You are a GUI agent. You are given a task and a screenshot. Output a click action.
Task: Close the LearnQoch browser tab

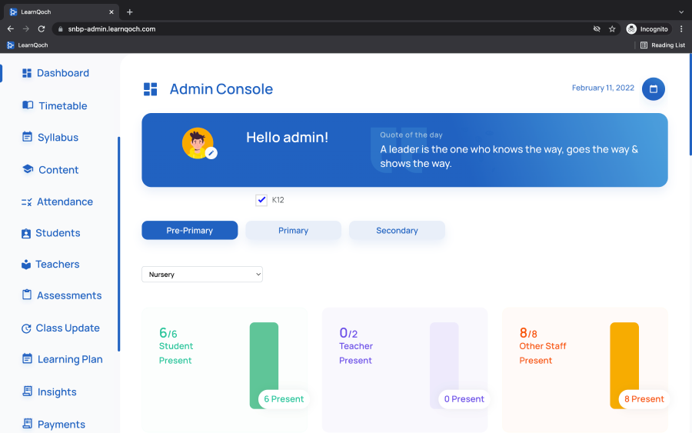tap(111, 12)
